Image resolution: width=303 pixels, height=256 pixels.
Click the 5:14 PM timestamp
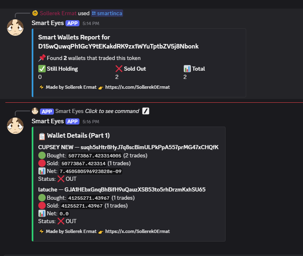coord(91,23)
